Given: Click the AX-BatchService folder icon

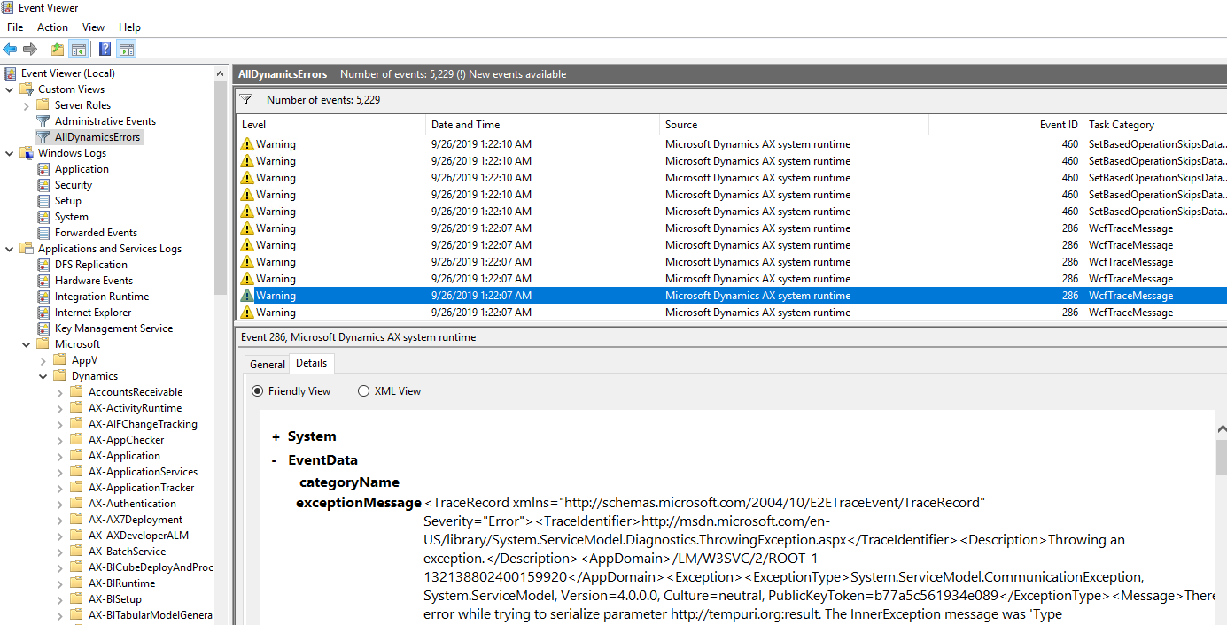Looking at the screenshot, I should click(x=76, y=552).
